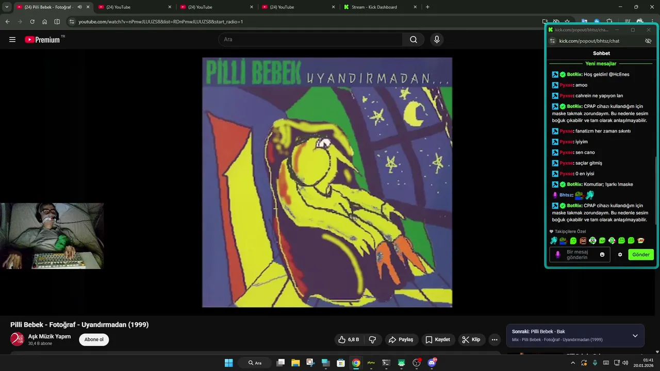Dislike the video with thumbs down
Viewport: 660px width, 371px height.
click(372, 340)
